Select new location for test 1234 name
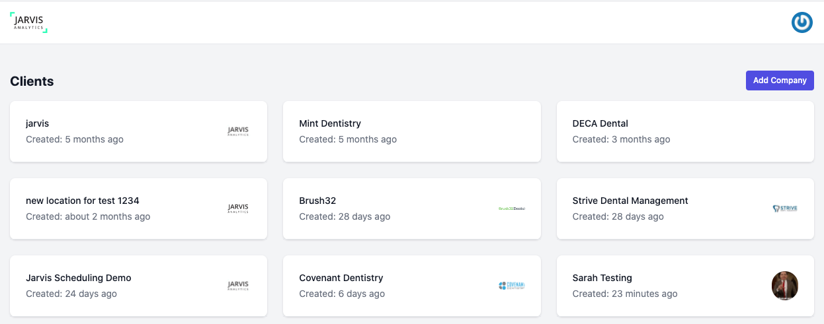 83,201
